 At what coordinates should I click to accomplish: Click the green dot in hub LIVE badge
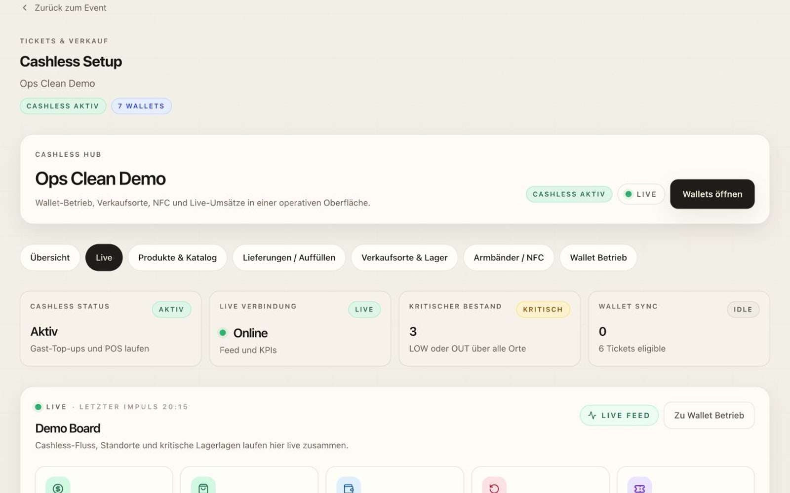[628, 194]
